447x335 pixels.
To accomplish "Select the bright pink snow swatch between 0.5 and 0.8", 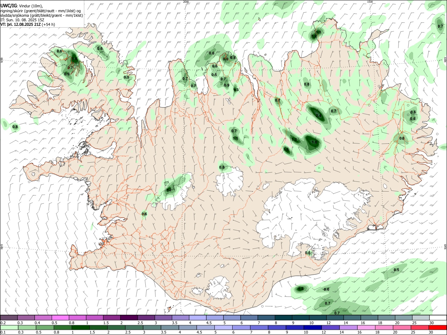I will [60, 318].
